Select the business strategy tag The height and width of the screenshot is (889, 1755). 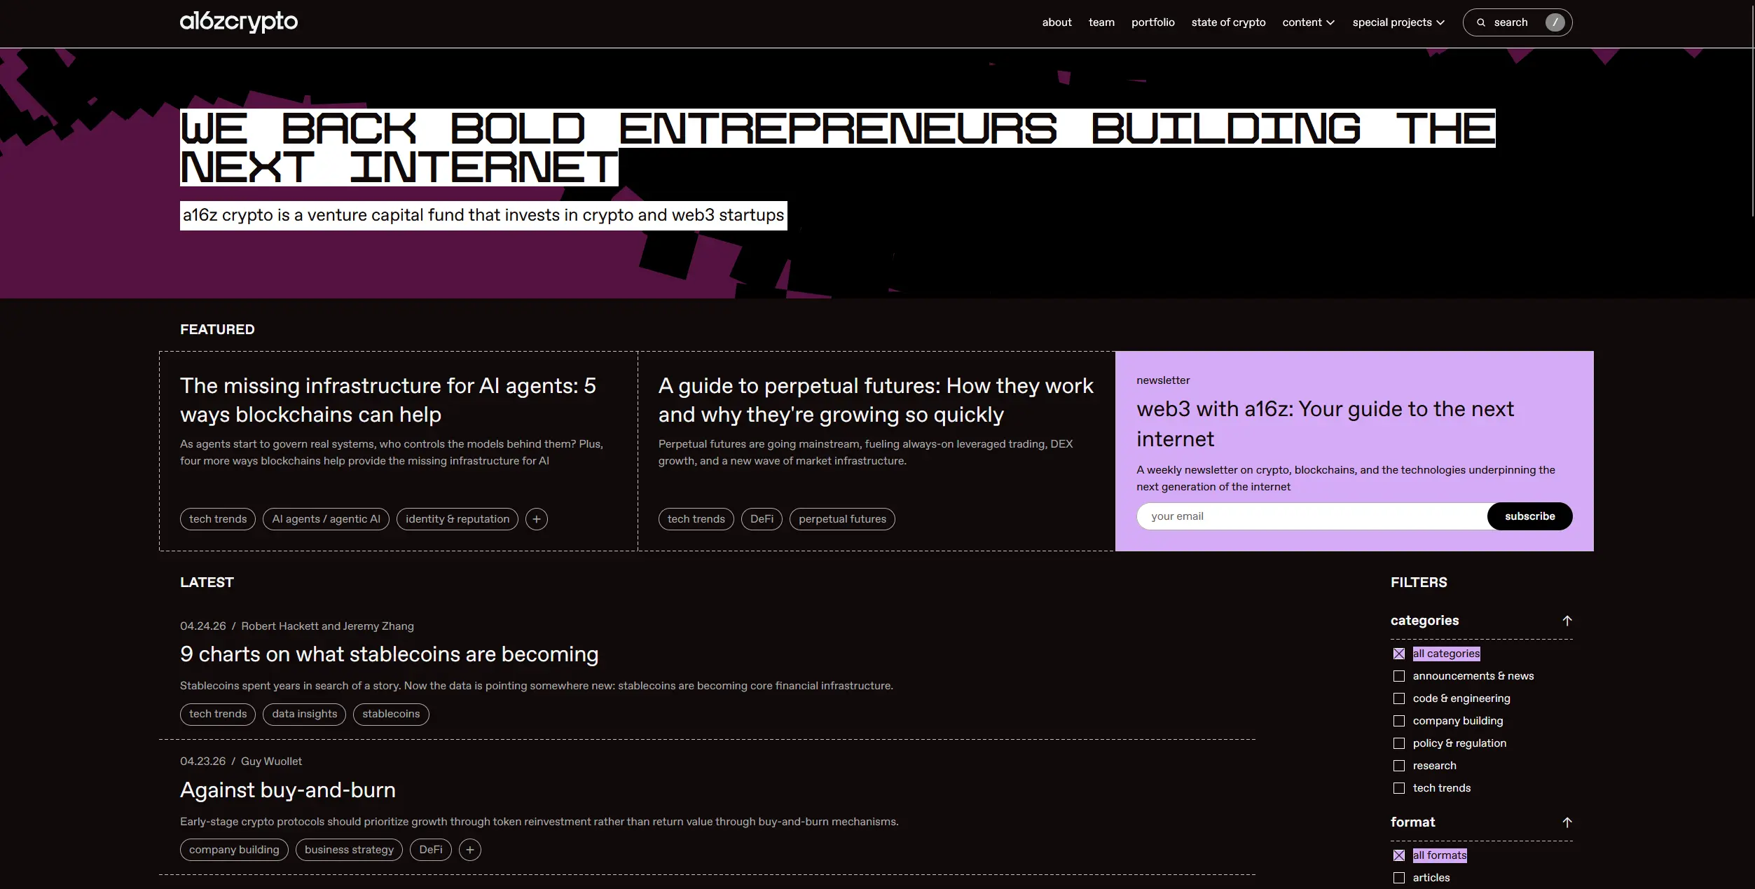point(349,850)
